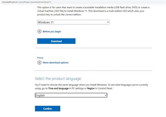This screenshot has width=166, height=117.
Task: Click the arrow on the English language selector
Action: pos(105,95)
